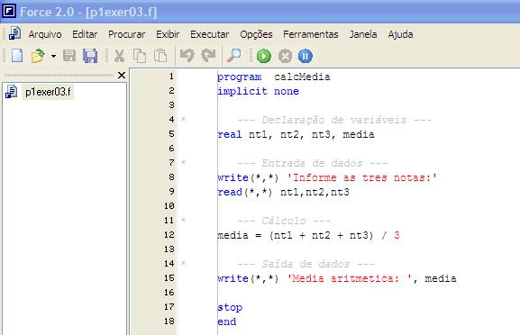Click the Save (single floppy disk) icon

click(x=69, y=56)
